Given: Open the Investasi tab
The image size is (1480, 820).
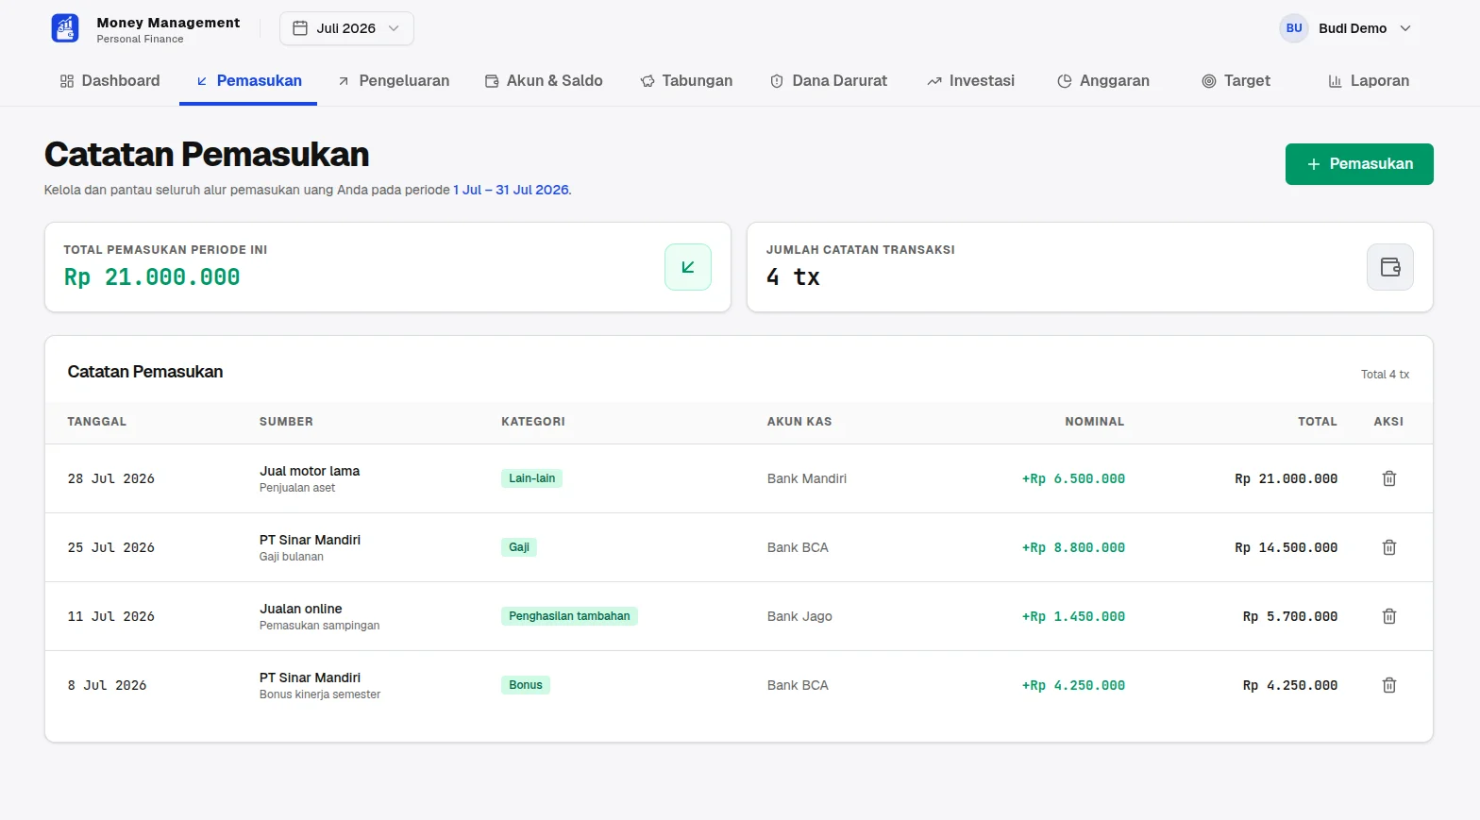Looking at the screenshot, I should click(x=971, y=81).
